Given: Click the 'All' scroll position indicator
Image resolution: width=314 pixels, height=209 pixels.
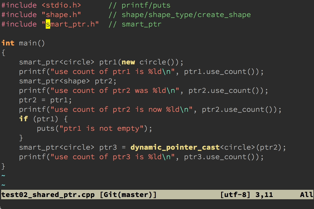Looking at the screenshot, I should pos(306,195).
